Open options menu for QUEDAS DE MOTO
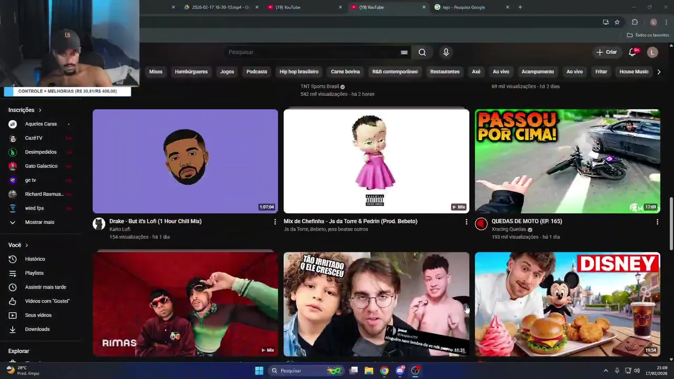 coord(657,222)
